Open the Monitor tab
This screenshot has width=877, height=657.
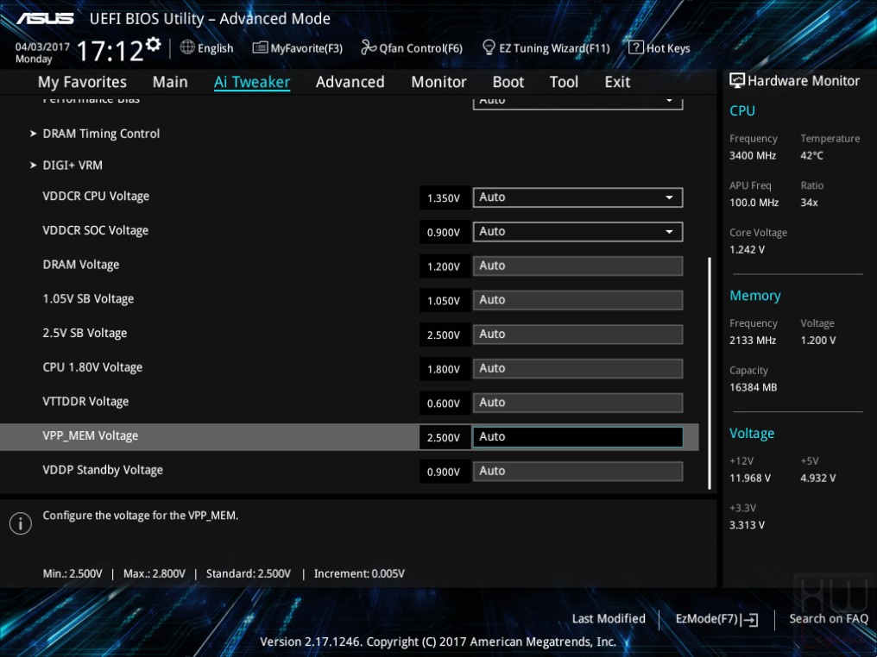[x=438, y=82]
